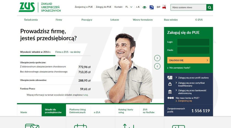Click the green search magnifier button
231x128 pixels.
[x=210, y=7]
